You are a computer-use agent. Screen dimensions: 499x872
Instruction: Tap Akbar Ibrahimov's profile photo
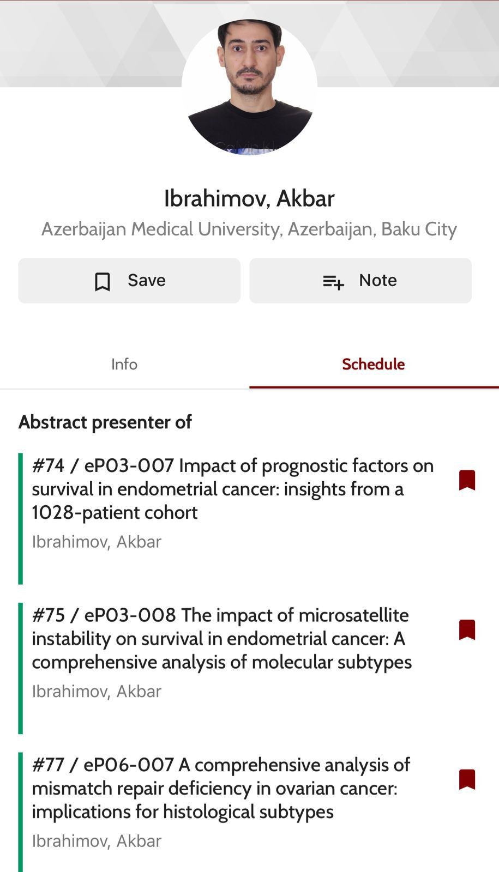pos(249,87)
